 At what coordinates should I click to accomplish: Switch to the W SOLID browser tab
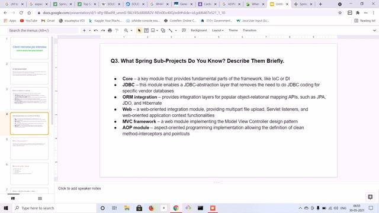coord(111,4)
